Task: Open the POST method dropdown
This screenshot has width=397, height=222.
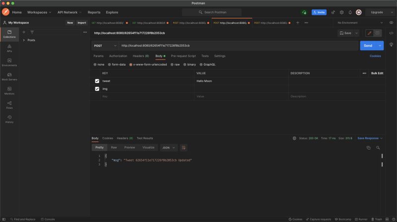Action: point(105,46)
